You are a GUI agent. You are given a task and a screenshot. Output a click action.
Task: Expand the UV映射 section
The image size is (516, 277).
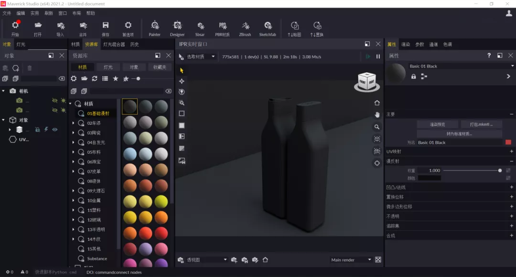point(511,151)
